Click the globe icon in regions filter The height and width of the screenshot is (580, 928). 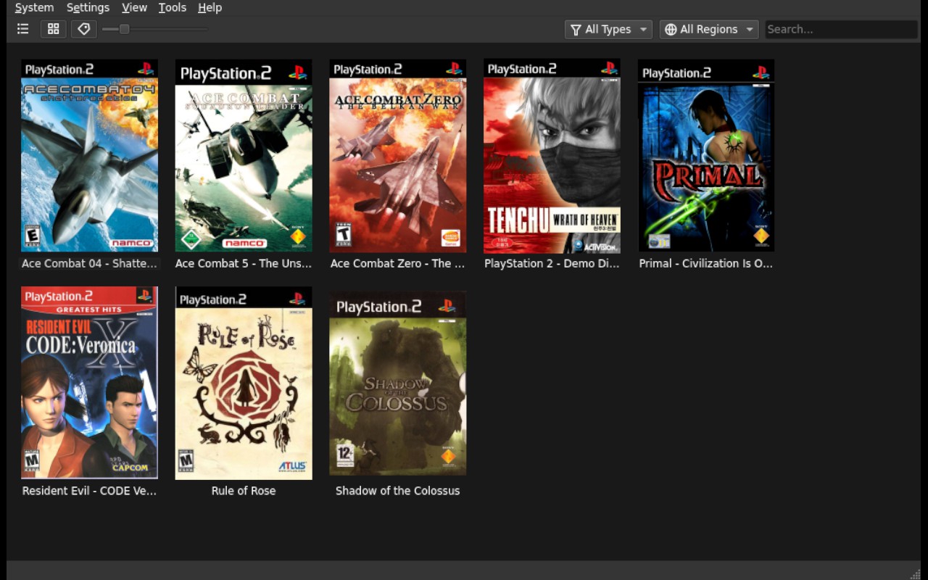671,30
